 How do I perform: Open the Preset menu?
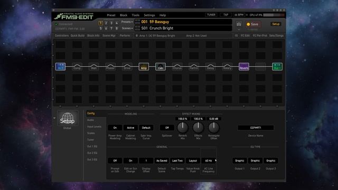[x=111, y=15]
